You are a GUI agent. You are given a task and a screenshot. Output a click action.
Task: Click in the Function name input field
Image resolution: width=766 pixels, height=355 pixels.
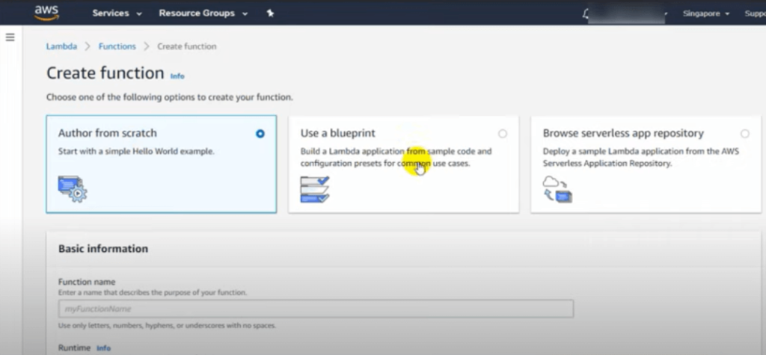[316, 309]
